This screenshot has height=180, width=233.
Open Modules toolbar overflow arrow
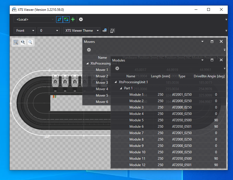225,68
